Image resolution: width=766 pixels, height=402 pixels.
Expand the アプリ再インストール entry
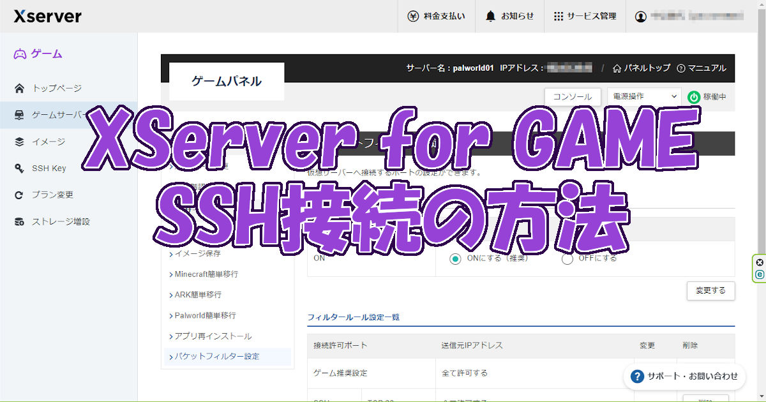pos(214,336)
